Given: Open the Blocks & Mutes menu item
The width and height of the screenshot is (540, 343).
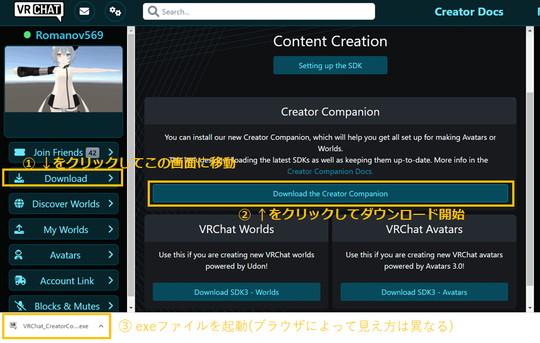Looking at the screenshot, I should point(64,304).
